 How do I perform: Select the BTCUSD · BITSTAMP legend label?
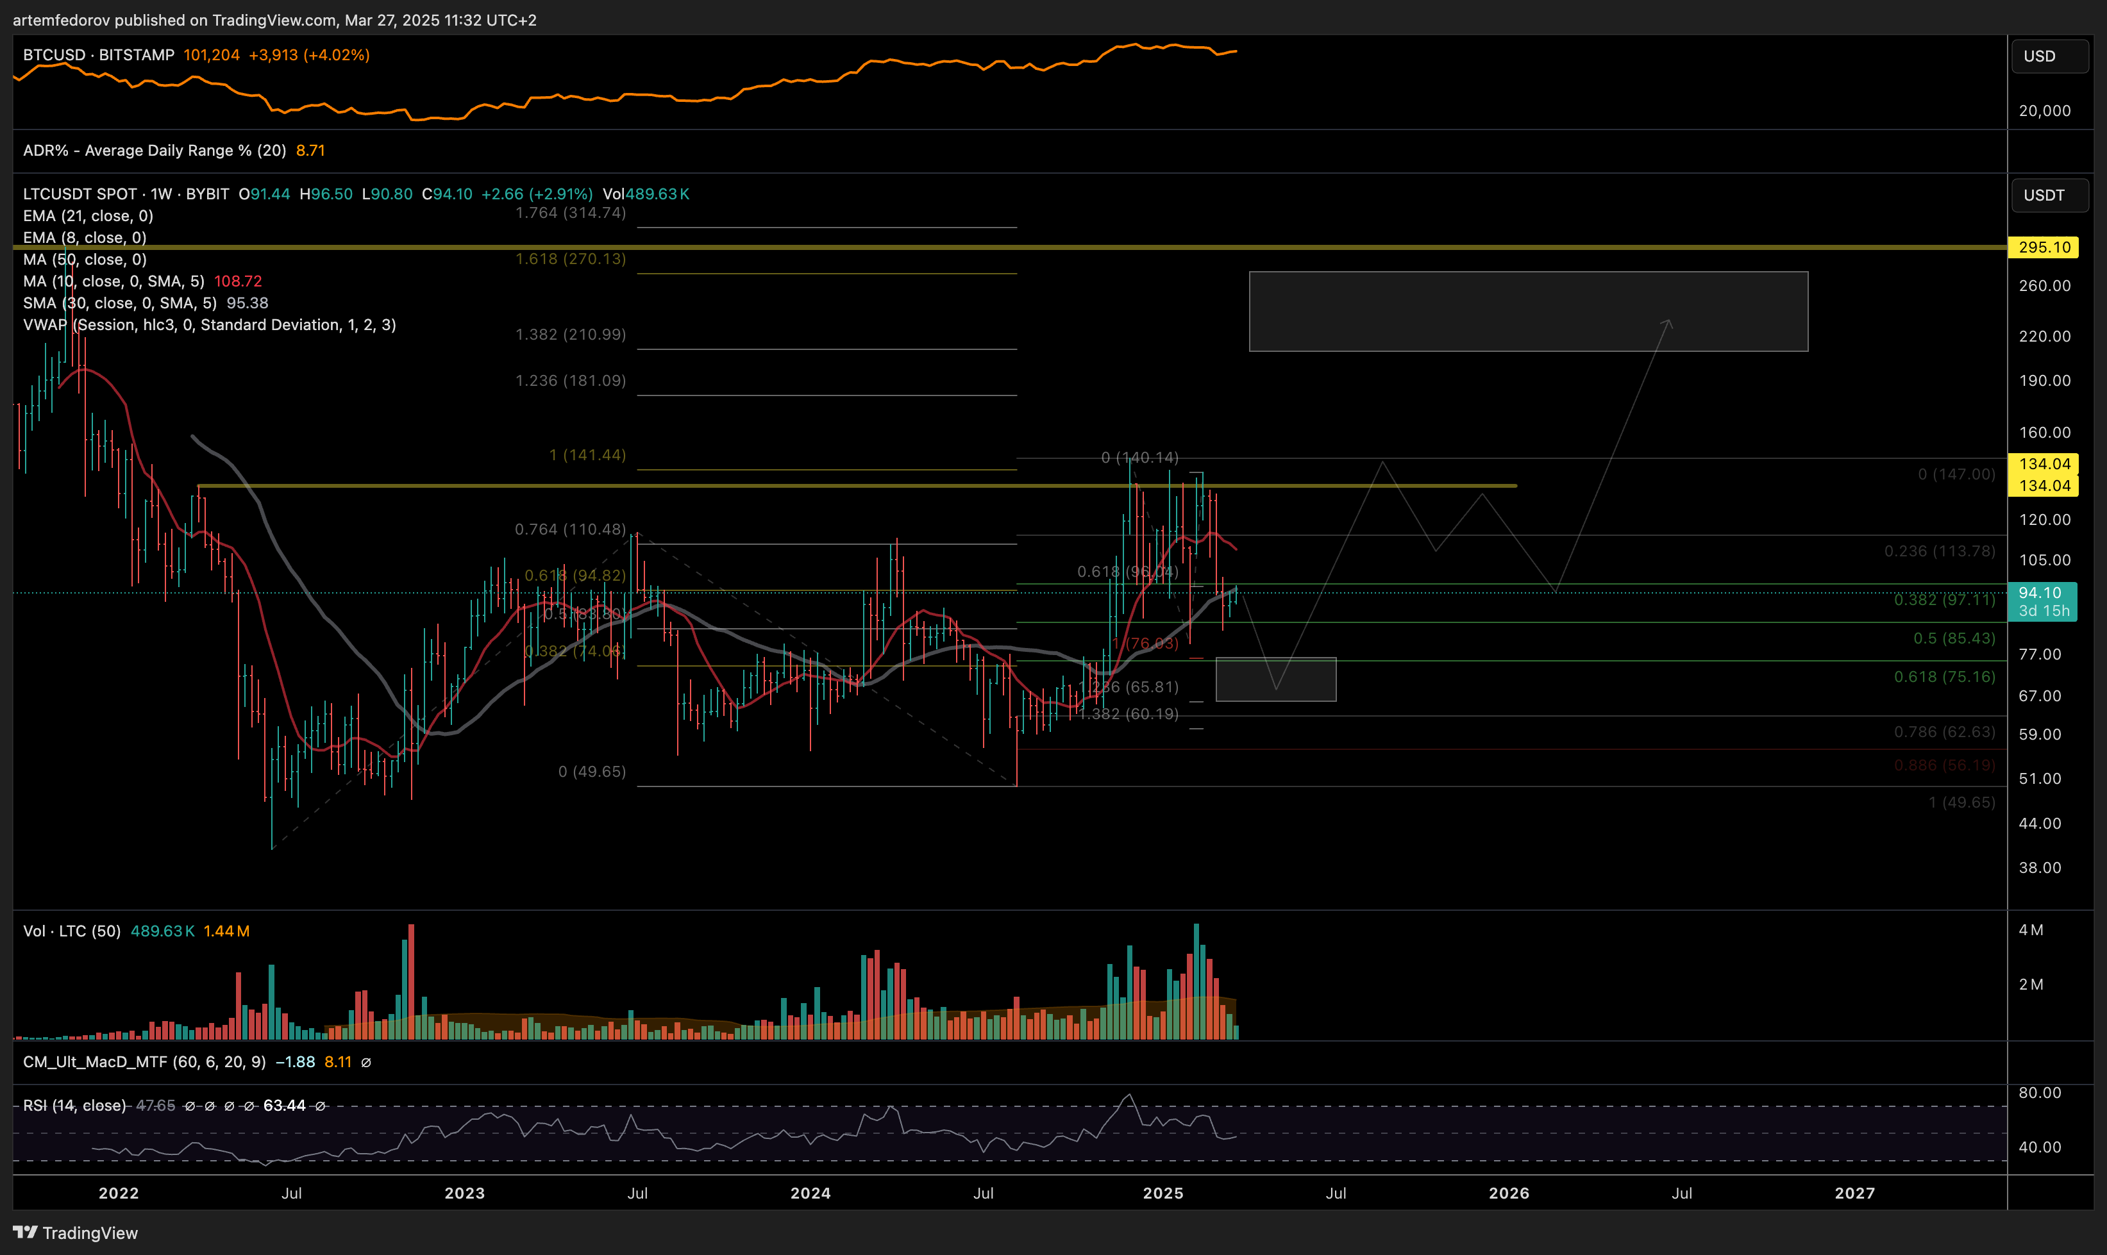98,55
